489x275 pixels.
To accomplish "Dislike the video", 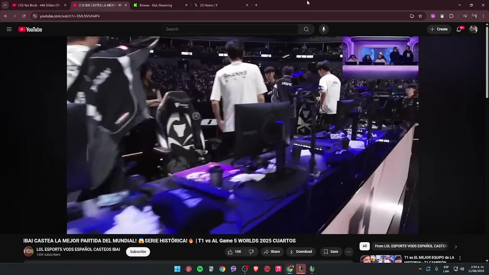I will [251, 252].
